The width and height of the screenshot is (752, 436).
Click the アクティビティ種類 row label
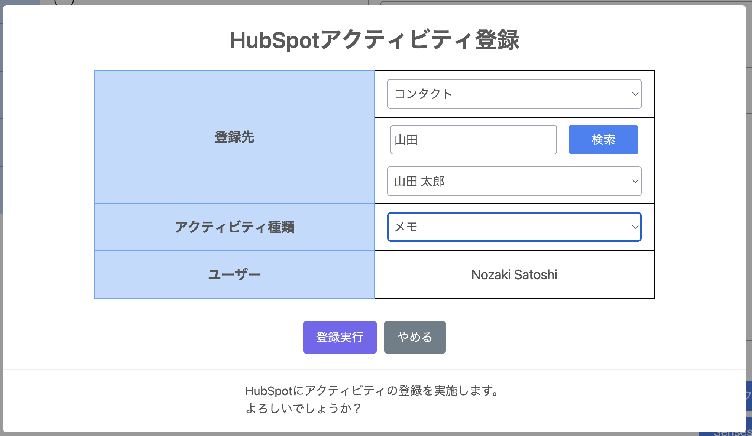click(234, 227)
